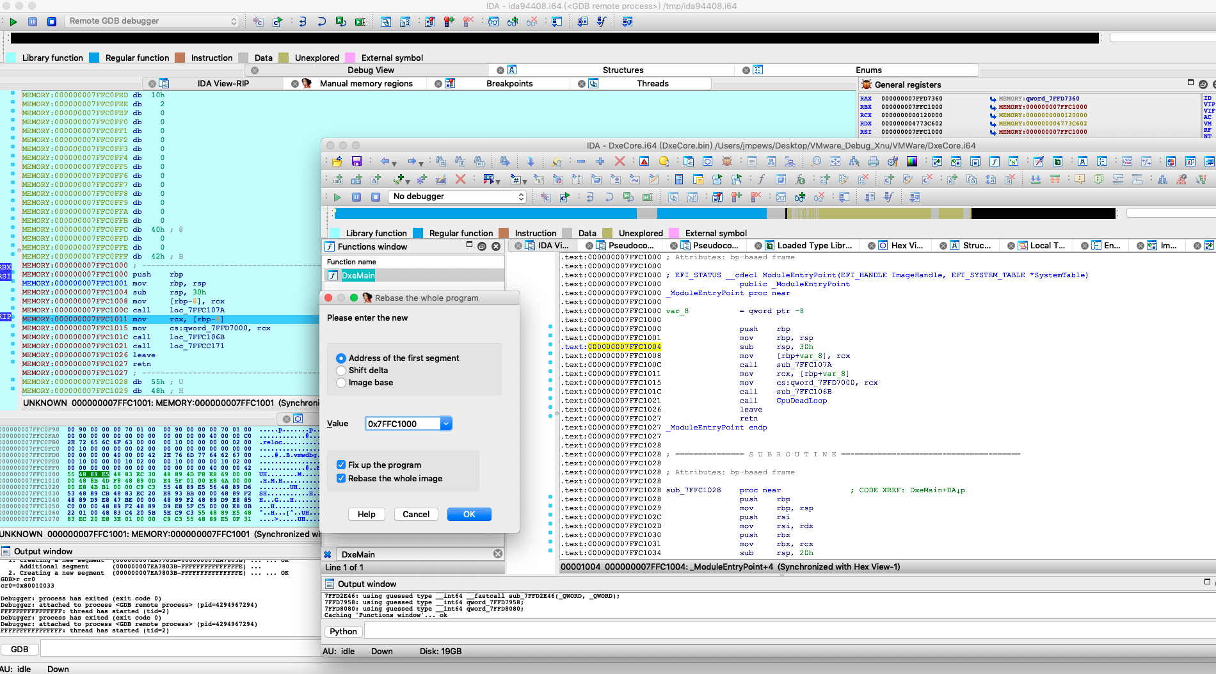
Task: Click the Python button in Output window
Action: [344, 632]
